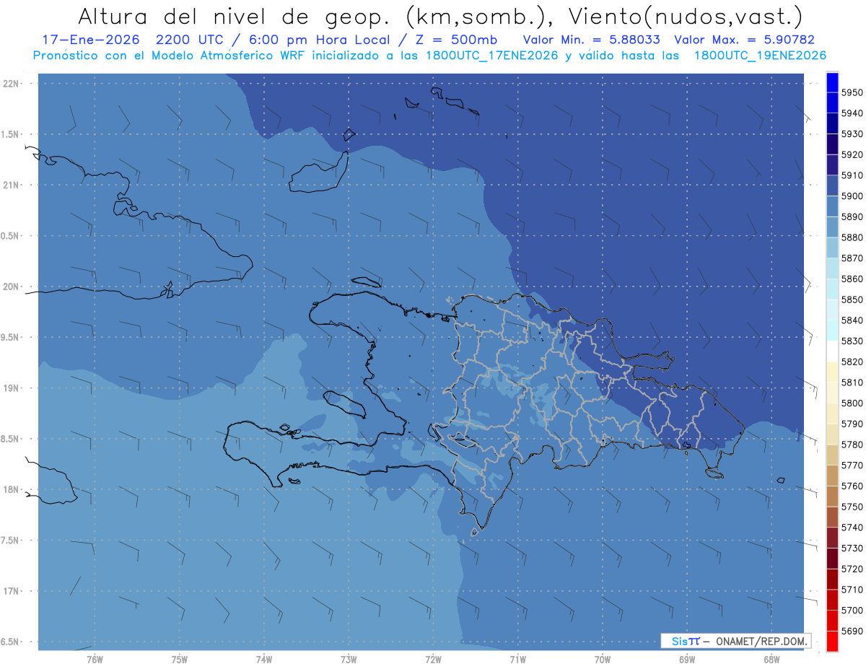
Task: Click the 19N latitude label
Action: 12,388
